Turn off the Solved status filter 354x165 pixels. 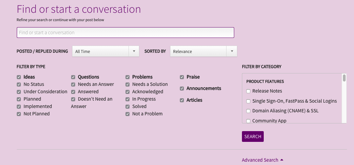(x=128, y=107)
